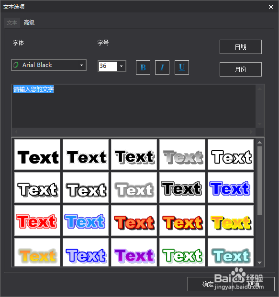Choose the plain black Text style
Image resolution: width=279 pixels, height=297 pixels.
click(x=37, y=154)
